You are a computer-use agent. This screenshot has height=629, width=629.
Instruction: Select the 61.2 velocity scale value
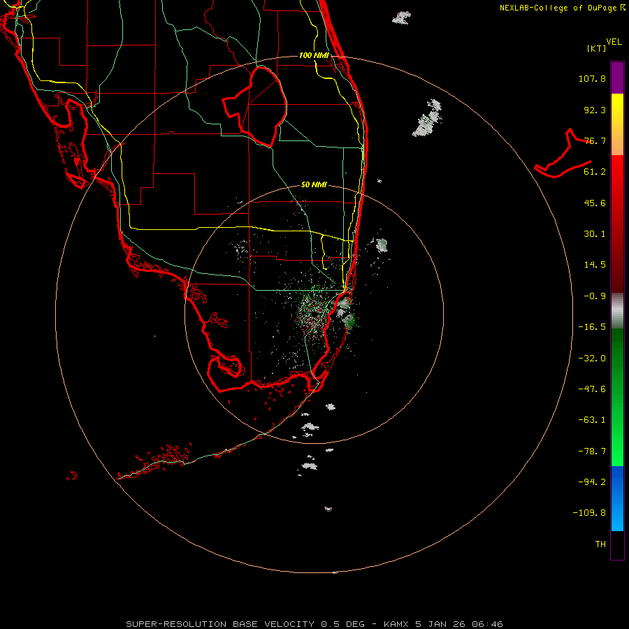point(595,172)
